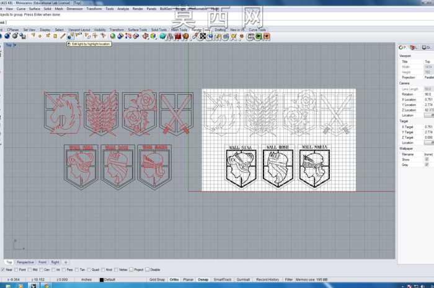The image size is (434, 288).
Task: Click the small yellow point light icon
Action: click(x=40, y=36)
